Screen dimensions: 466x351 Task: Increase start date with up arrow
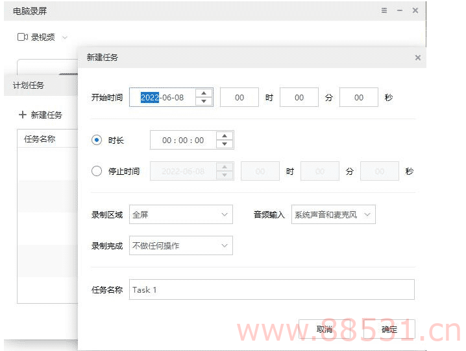(204, 93)
